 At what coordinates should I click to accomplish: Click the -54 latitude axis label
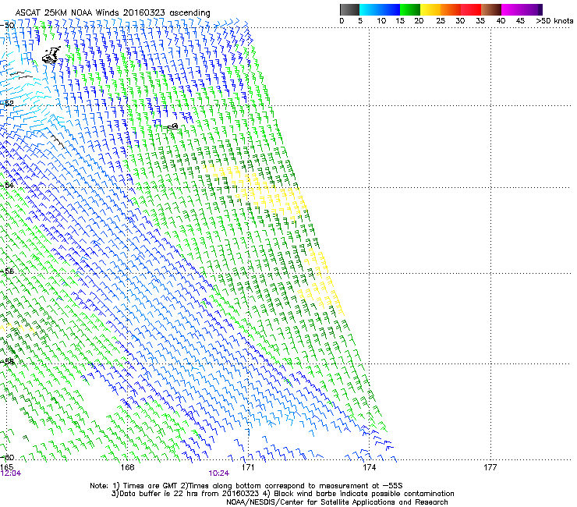point(7,185)
